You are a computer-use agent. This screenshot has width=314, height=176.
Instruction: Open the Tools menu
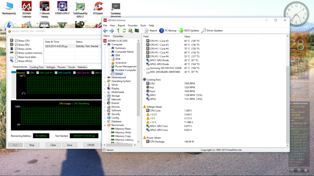[x=143, y=25]
